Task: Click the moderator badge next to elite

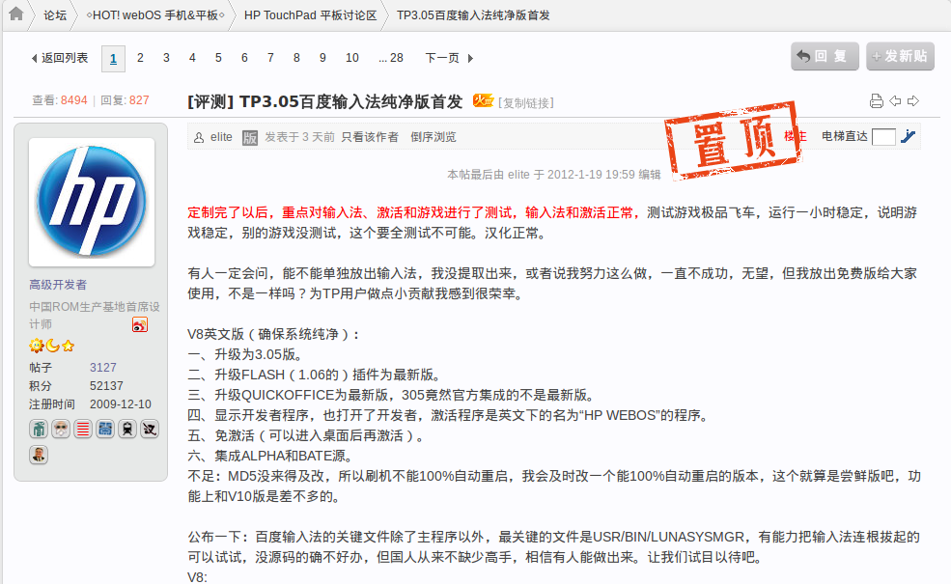Action: click(x=250, y=138)
